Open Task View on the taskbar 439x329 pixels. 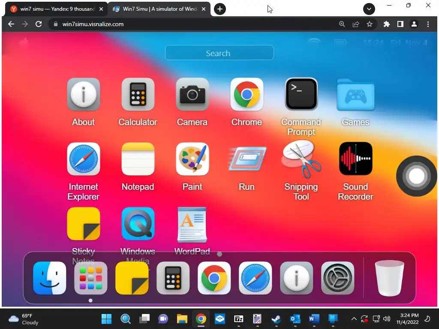click(144, 319)
